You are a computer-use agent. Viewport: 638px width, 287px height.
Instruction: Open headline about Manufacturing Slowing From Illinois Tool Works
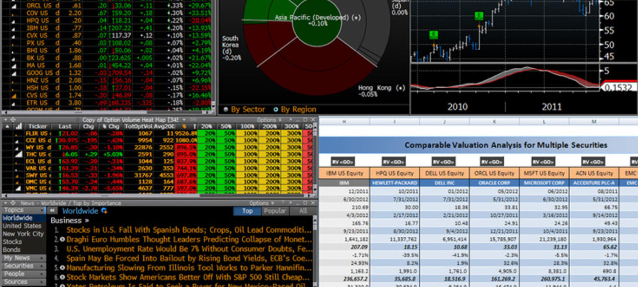189,268
